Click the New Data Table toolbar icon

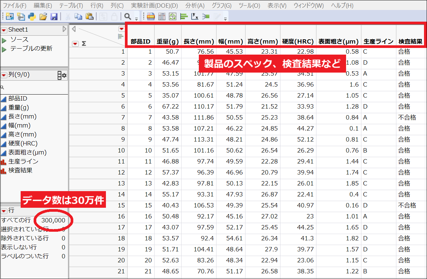[x=10, y=16]
